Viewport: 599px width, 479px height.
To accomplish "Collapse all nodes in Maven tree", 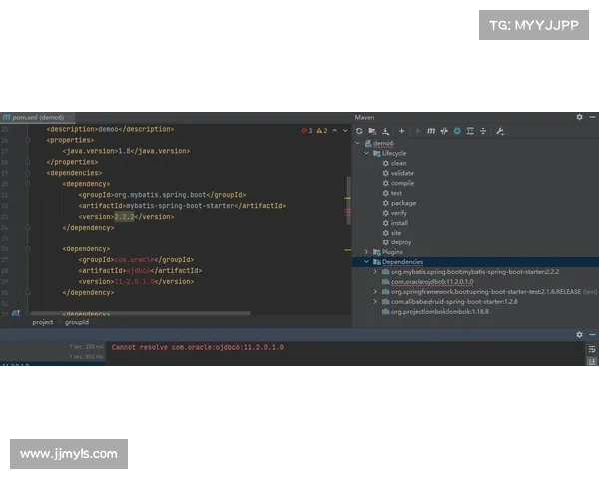I will coord(483,131).
